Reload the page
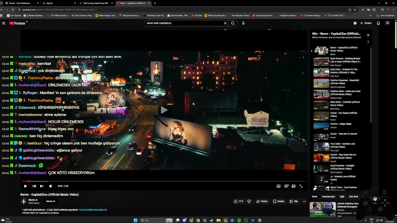 click(x=12, y=10)
